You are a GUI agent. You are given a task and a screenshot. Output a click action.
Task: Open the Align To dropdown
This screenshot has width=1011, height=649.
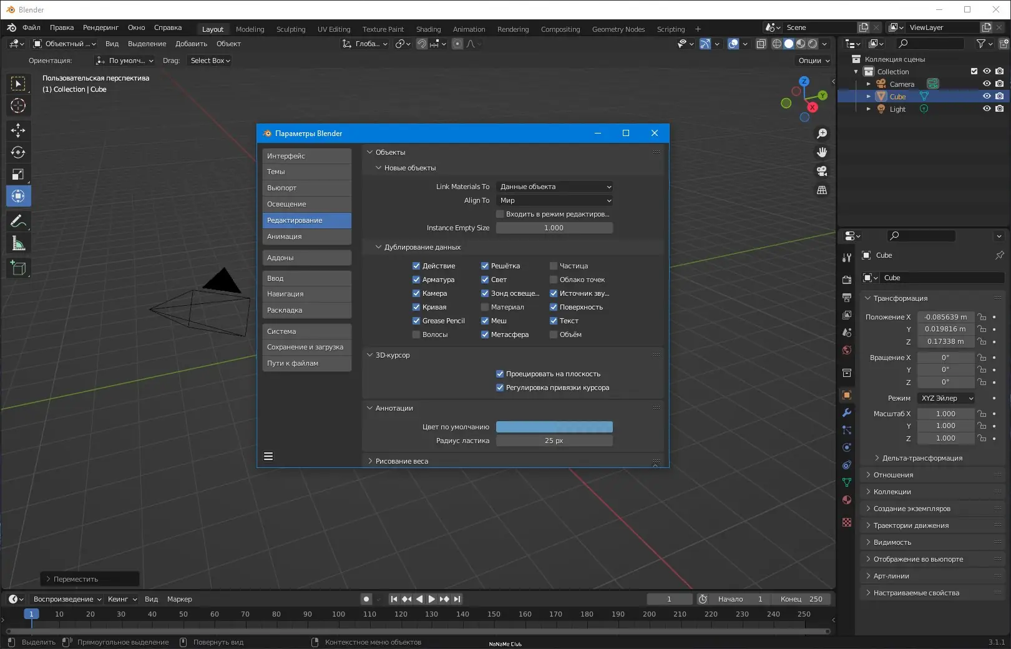554,200
